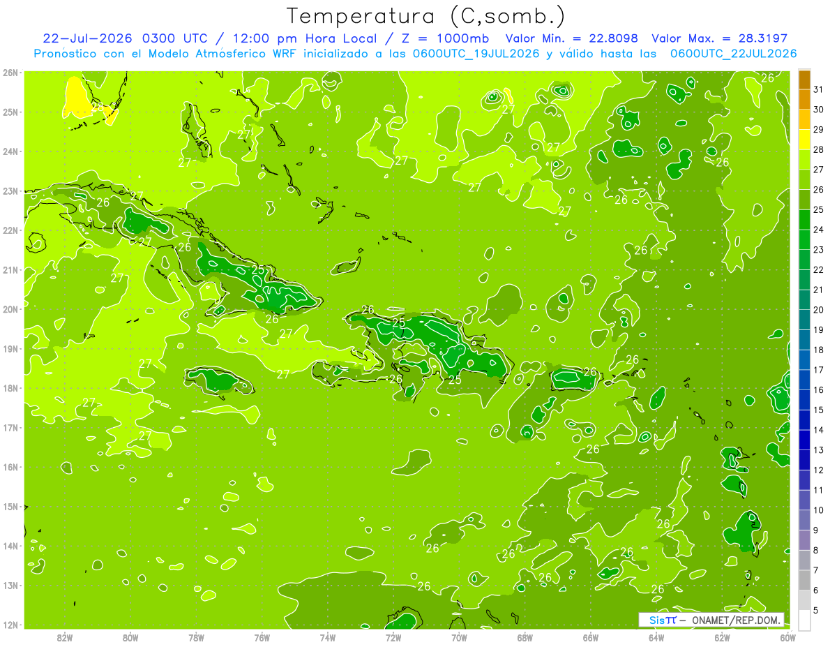Click the '12N' latitude axis label
Screen dimensions: 837x647
(x=10, y=625)
